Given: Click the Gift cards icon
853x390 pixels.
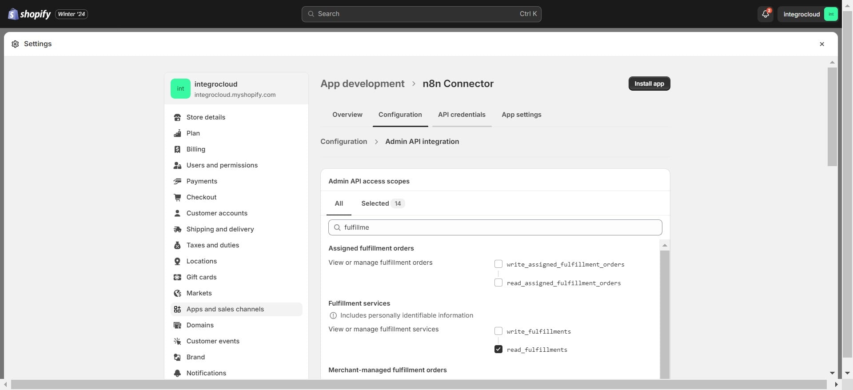Looking at the screenshot, I should point(177,277).
